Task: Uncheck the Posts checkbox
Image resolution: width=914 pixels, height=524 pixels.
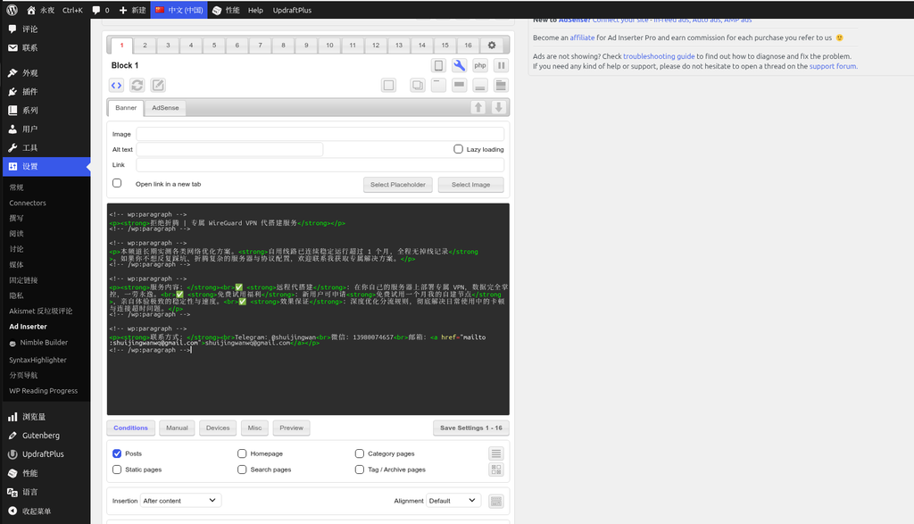Action: [x=117, y=453]
